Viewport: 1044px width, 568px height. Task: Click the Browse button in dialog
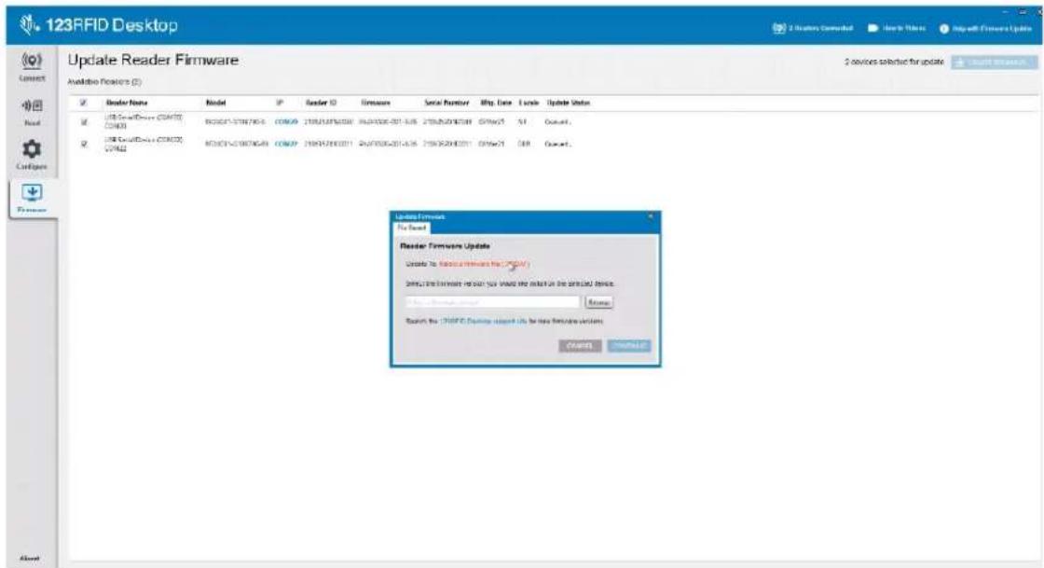point(598,302)
